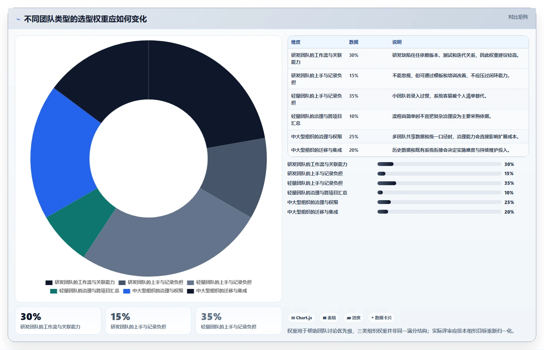Toggle legend item 研发团队的上手与记录负担

point(151,282)
